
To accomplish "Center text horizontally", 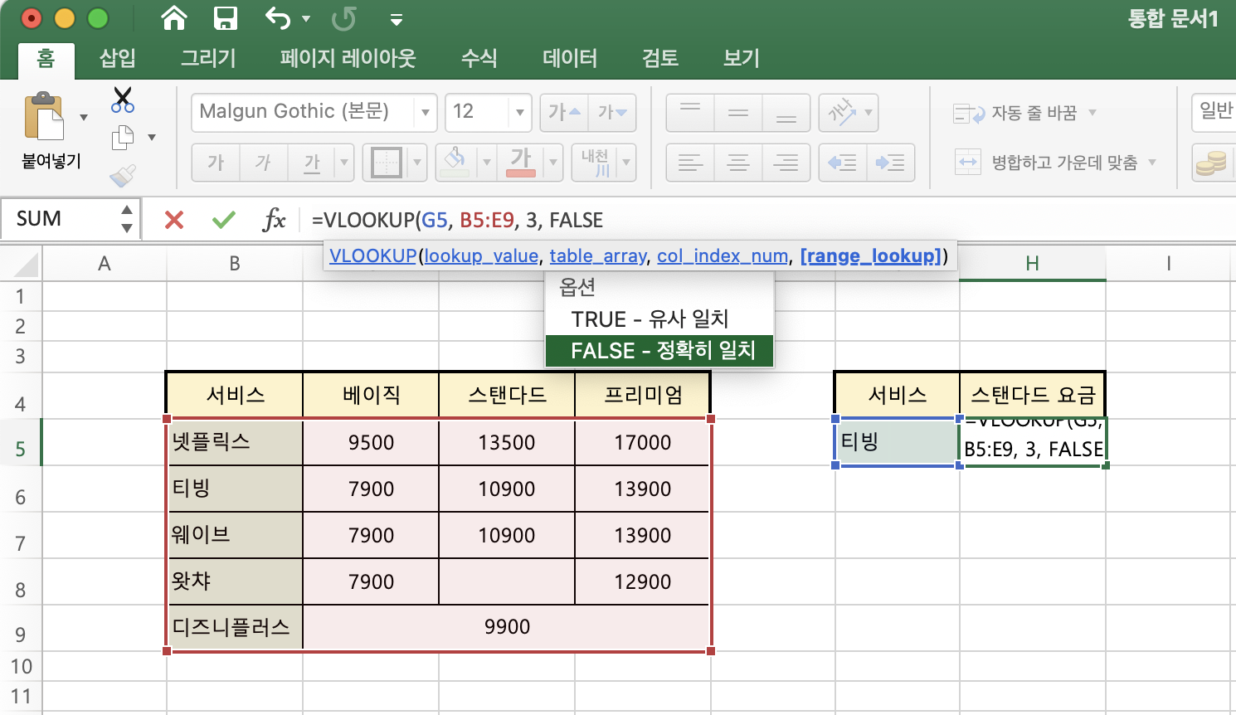I will (x=738, y=163).
